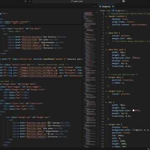Go forward with the right navigation arrow
150x150 pixels.
(x=30, y=1)
